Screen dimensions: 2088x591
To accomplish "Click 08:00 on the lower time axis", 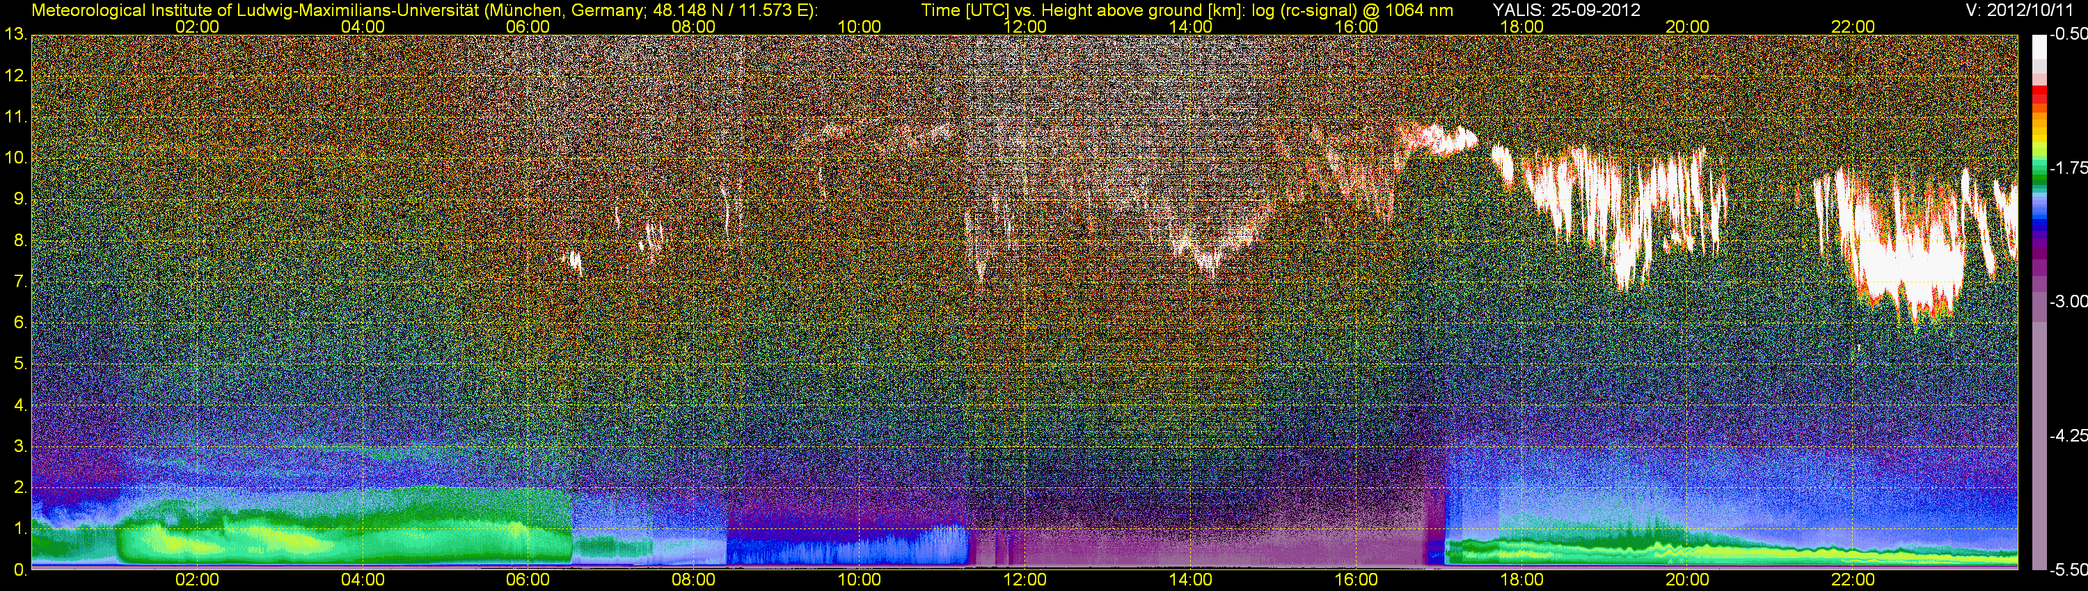I will (x=694, y=581).
